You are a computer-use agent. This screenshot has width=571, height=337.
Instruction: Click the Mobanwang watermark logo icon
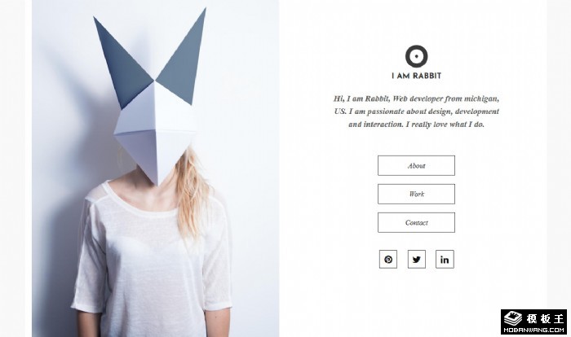pos(513,319)
